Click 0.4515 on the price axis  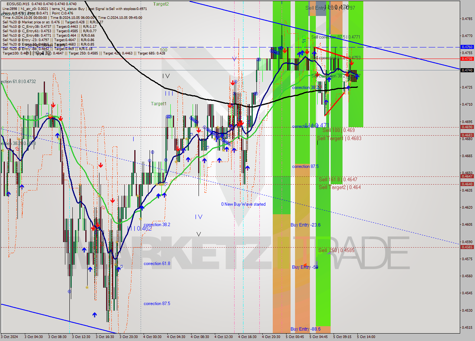point(467,327)
